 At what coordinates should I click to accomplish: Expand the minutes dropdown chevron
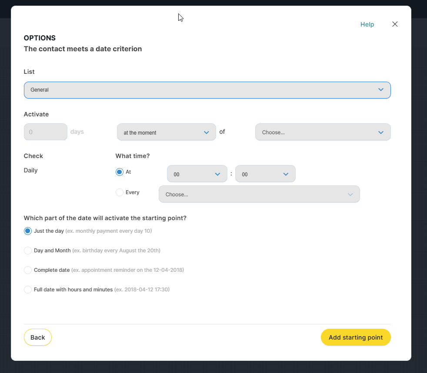point(286,174)
